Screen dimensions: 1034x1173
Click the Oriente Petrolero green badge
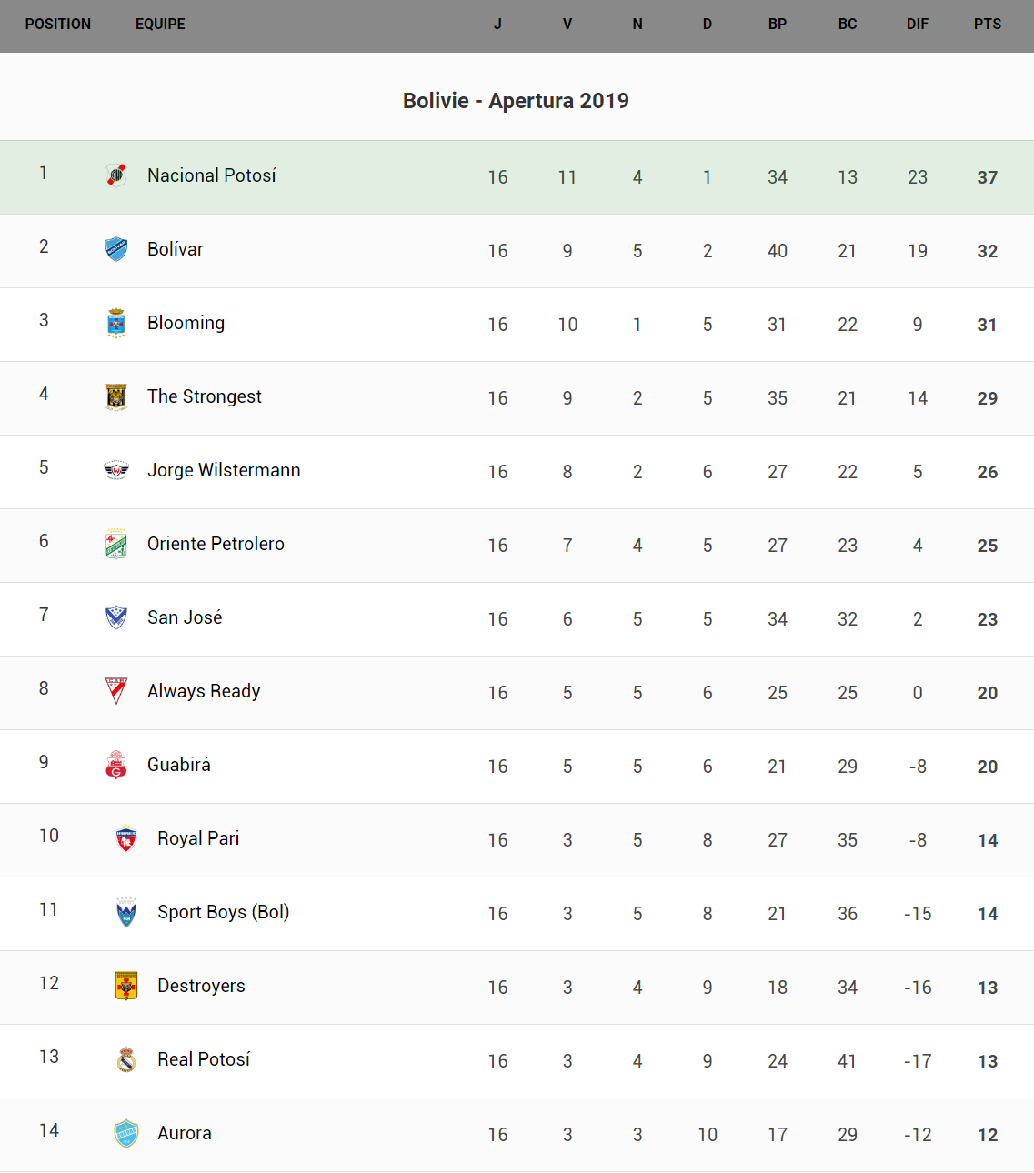[x=116, y=544]
